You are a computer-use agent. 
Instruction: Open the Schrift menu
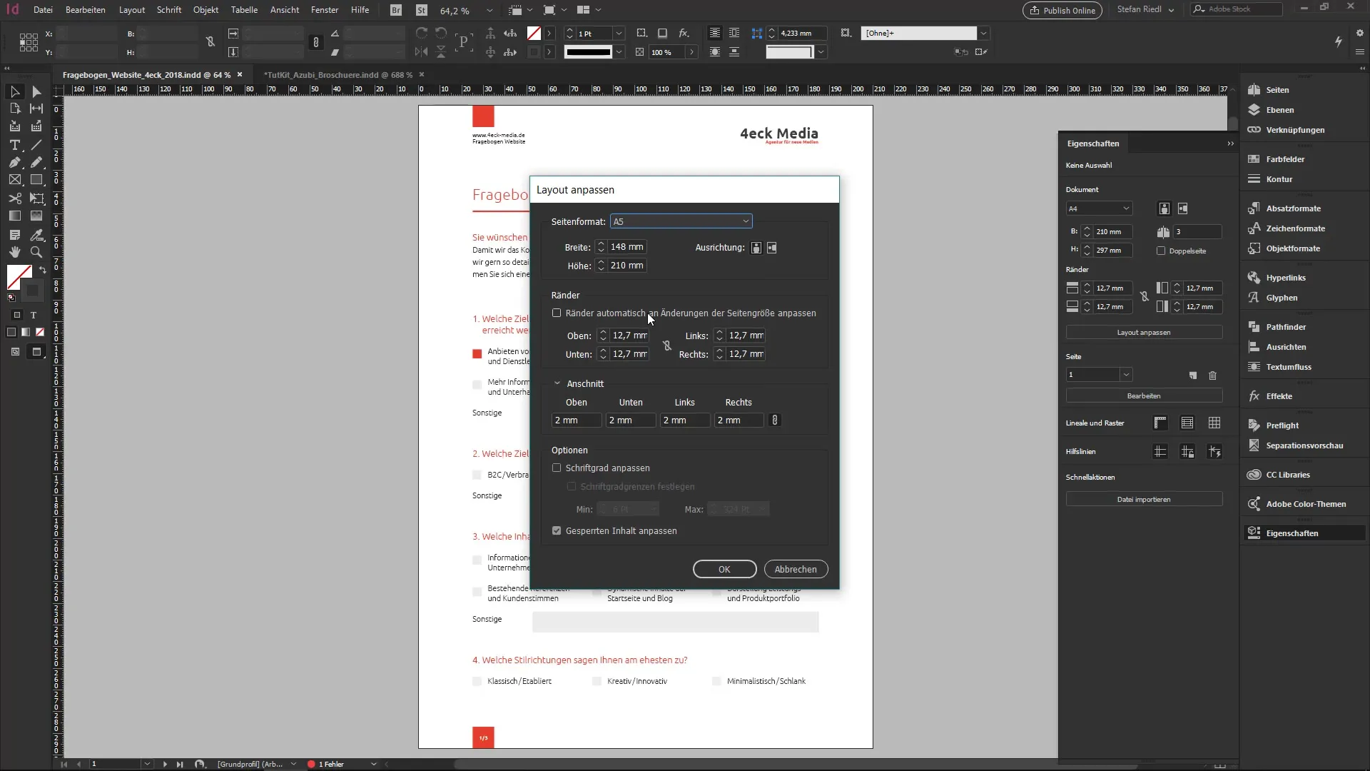pyautogui.click(x=169, y=10)
